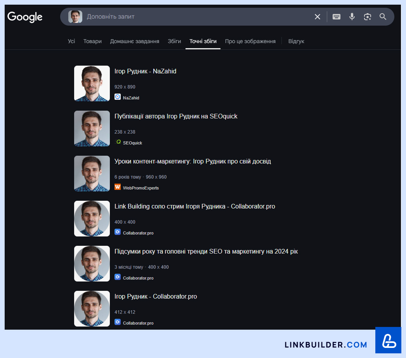The width and height of the screenshot is (406, 358).
Task: Open 'Уроки контент-маркетингу' WebPromoExperts result
Action: pos(193,162)
